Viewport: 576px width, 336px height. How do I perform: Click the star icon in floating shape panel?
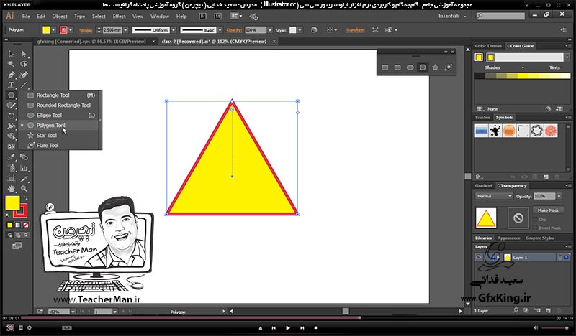click(436, 67)
